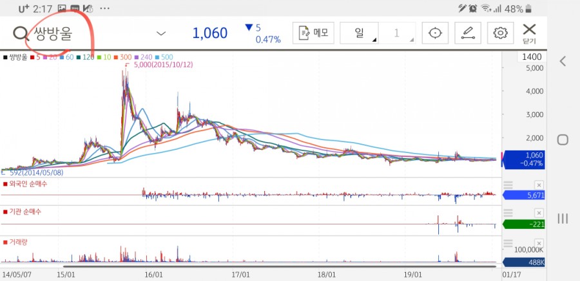
Task: Select the trend line drawing tool
Action: (x=468, y=33)
